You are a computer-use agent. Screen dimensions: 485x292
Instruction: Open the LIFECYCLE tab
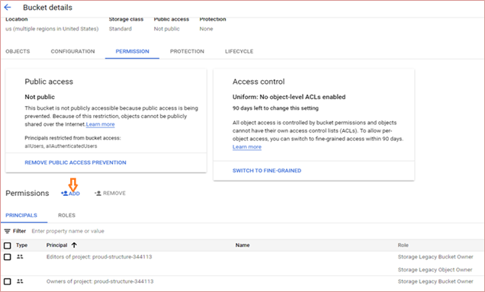point(239,51)
